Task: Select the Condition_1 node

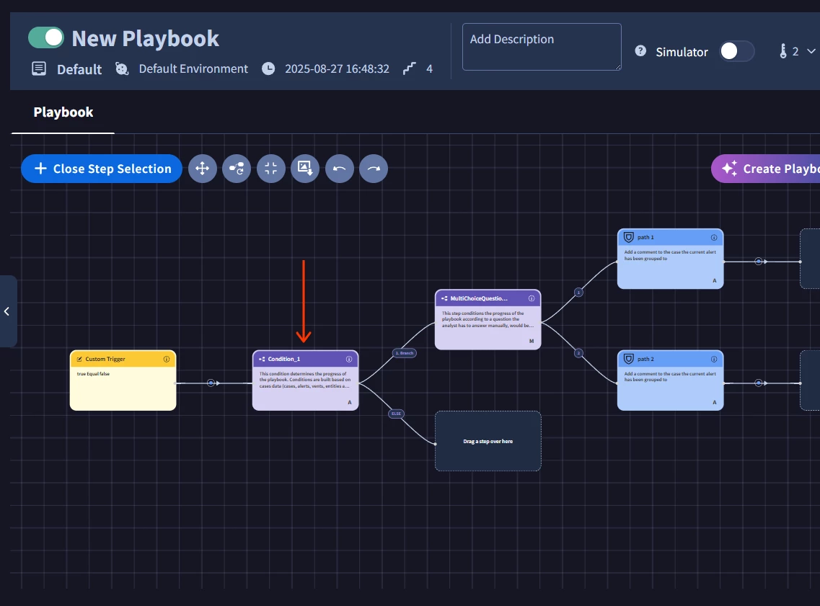Action: 305,380
